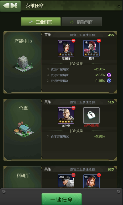Remove hero 黑寡妇 with red minus icon

coord(73,41)
